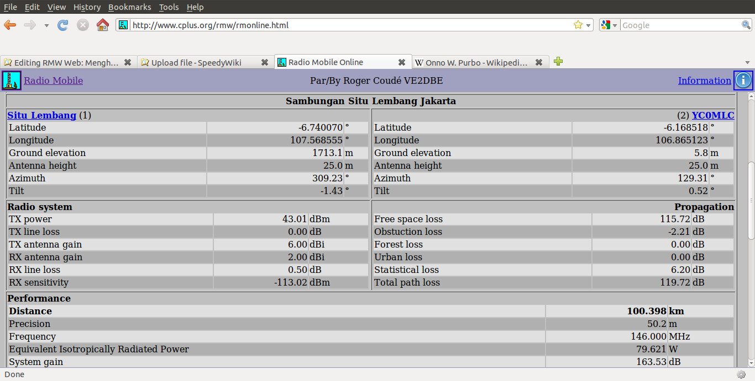Screen dimensions: 755x381
Task: Open a new tab with the plus icon
Action: coord(558,62)
